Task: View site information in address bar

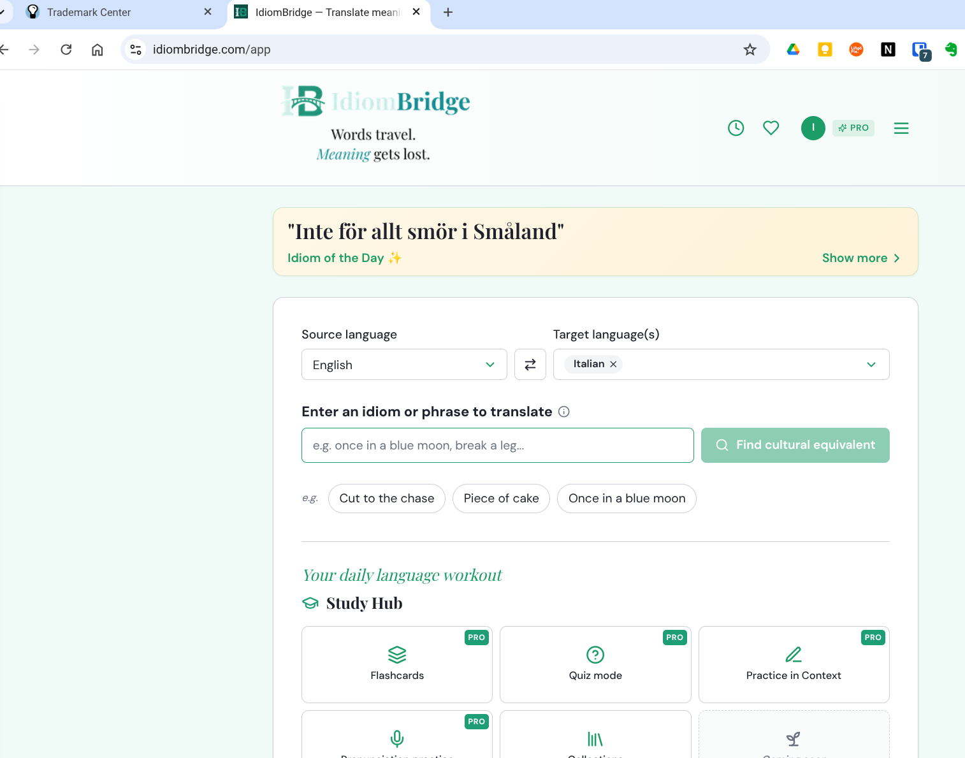Action: (136, 50)
